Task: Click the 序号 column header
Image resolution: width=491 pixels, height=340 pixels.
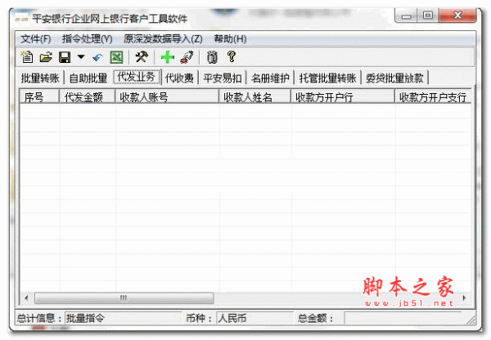Action: click(x=39, y=97)
